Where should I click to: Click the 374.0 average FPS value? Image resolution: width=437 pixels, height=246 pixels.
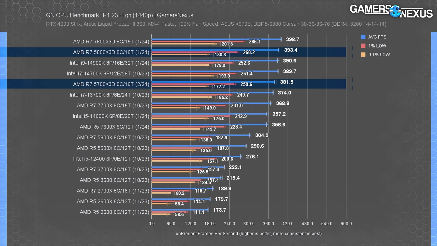284,93
